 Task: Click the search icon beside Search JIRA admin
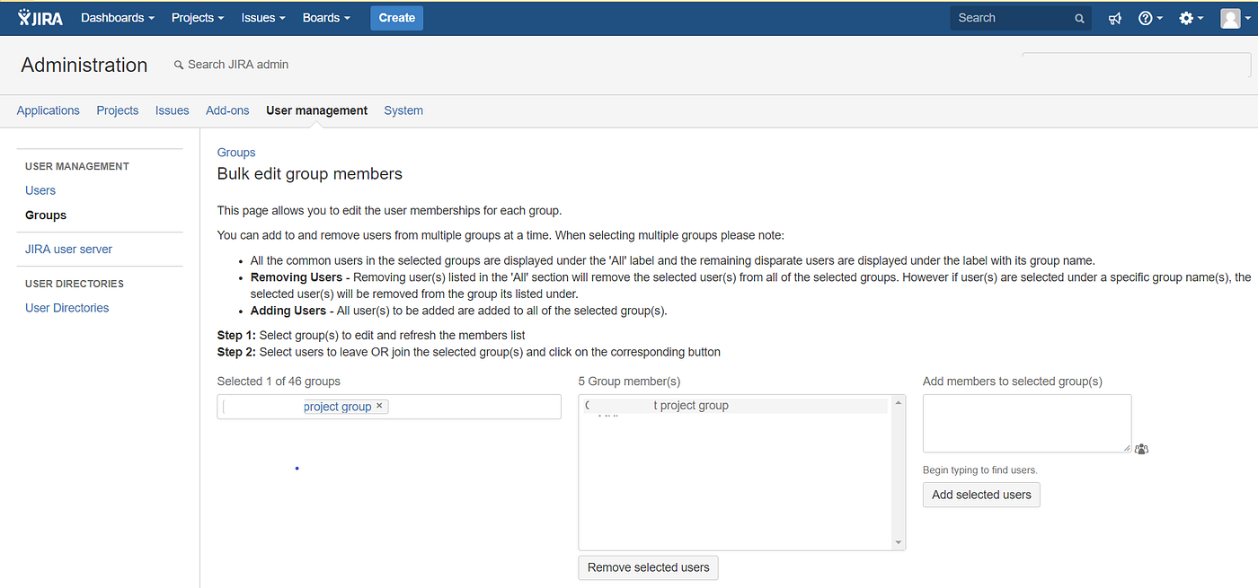[178, 64]
